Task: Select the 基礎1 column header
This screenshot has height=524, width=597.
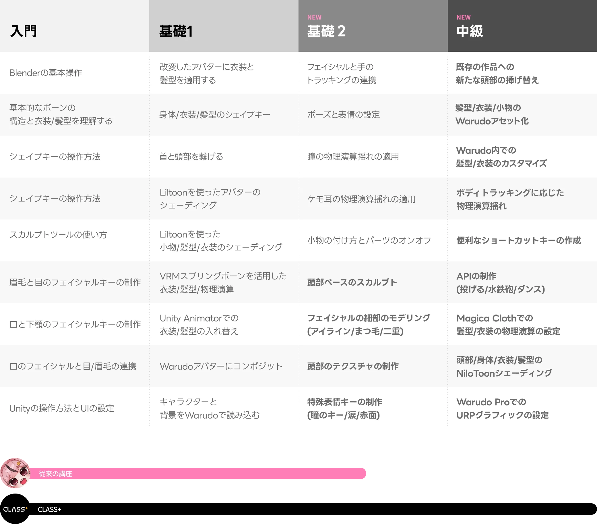Action: [224, 26]
